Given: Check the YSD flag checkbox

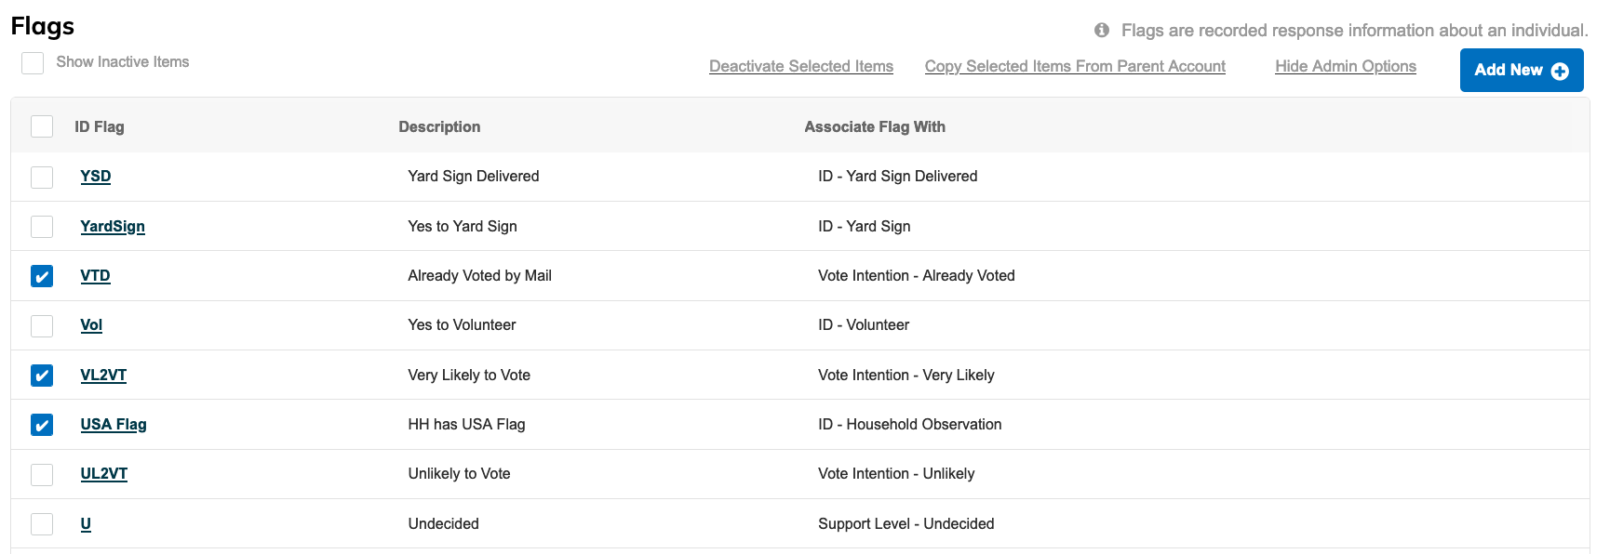Looking at the screenshot, I should tap(41, 176).
